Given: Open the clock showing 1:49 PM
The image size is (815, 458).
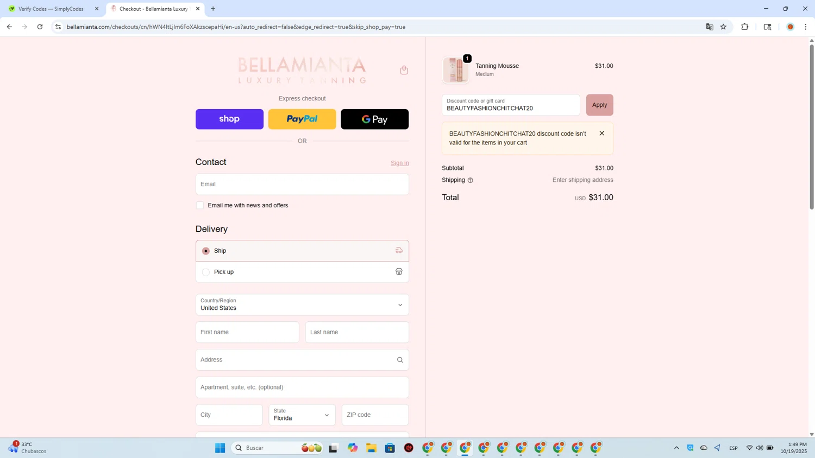Looking at the screenshot, I should tap(794, 448).
